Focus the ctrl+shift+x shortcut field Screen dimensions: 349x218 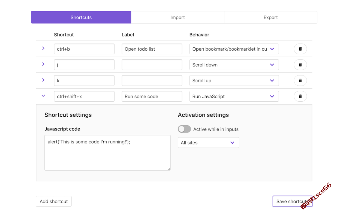click(84, 96)
